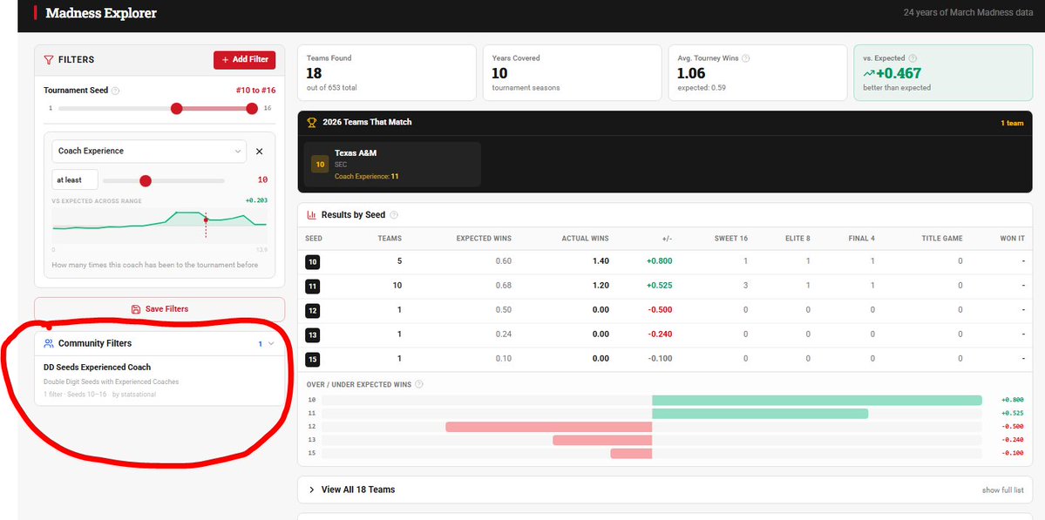Click the vs expected range chart

click(x=160, y=225)
